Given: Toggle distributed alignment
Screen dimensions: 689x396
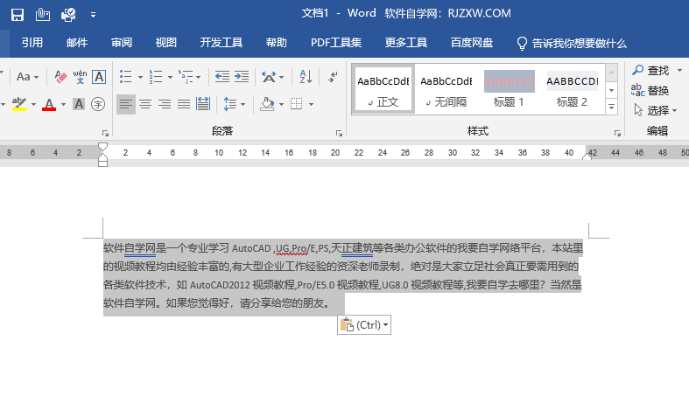Looking at the screenshot, I should coord(203,104).
